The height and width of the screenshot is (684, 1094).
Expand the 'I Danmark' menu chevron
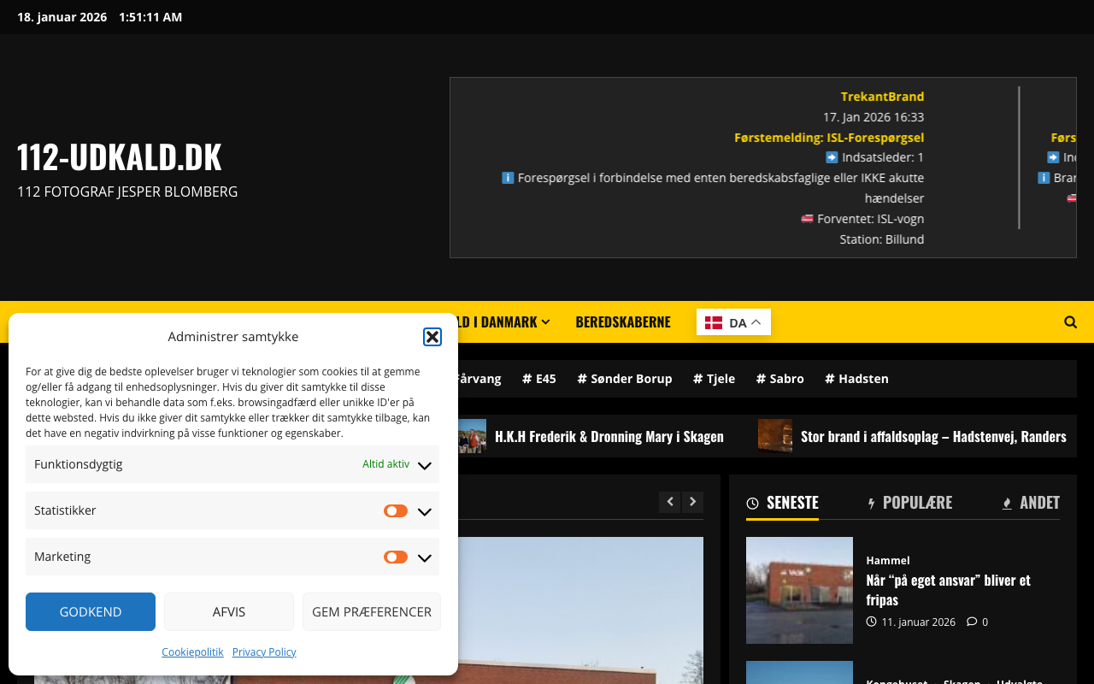pyautogui.click(x=546, y=322)
